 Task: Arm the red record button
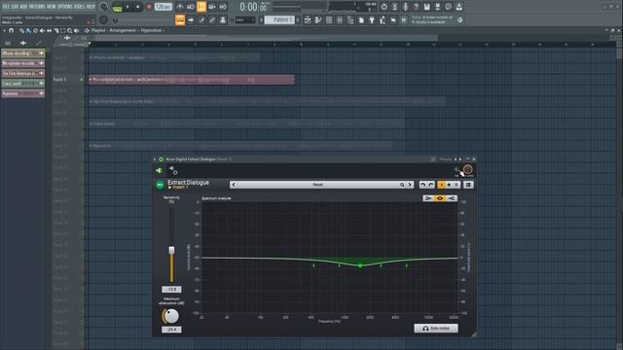(x=149, y=7)
